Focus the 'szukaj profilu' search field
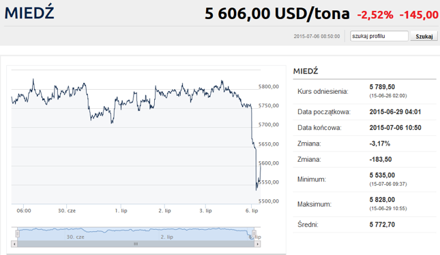This screenshot has width=440, height=255. point(379,36)
